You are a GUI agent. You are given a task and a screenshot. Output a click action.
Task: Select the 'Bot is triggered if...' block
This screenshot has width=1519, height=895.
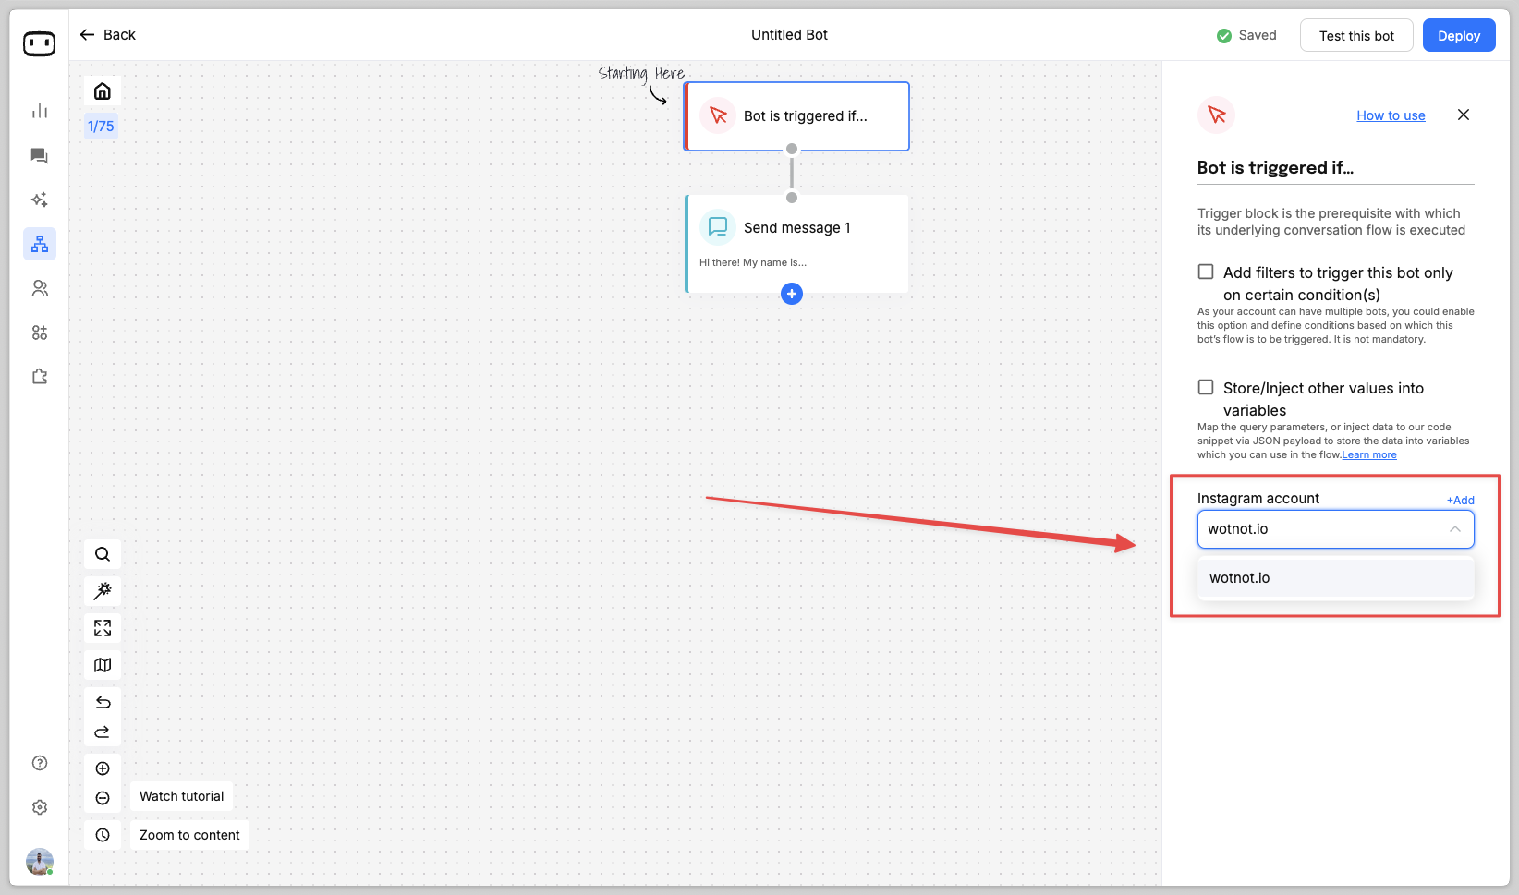797,116
